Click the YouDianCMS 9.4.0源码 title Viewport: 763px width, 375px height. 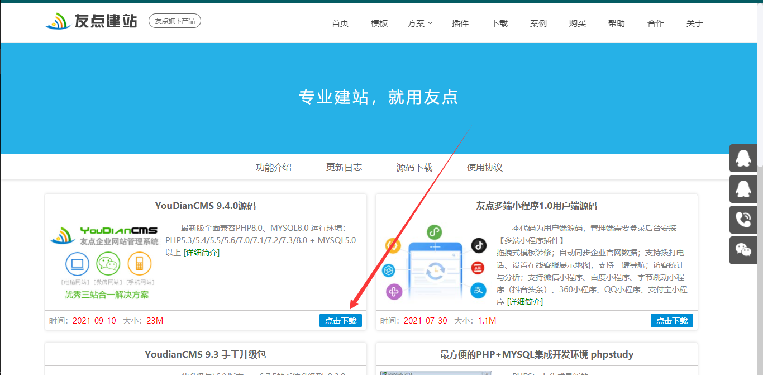pos(206,206)
